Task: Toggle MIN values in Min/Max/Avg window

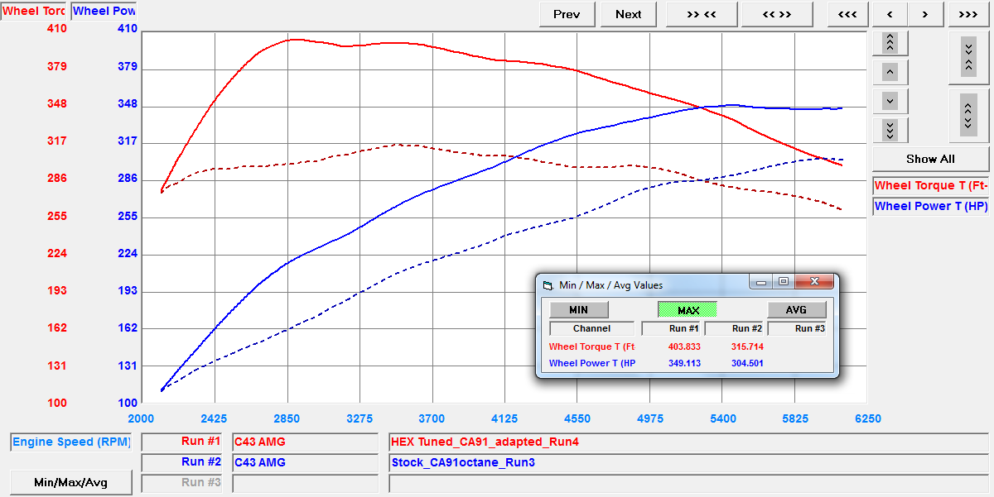Action: tap(579, 310)
